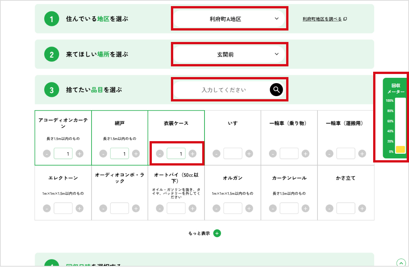Screen dimensions: 409x267
Task: Increase 衣装ケース quantity with plus button
Action: [193, 154]
